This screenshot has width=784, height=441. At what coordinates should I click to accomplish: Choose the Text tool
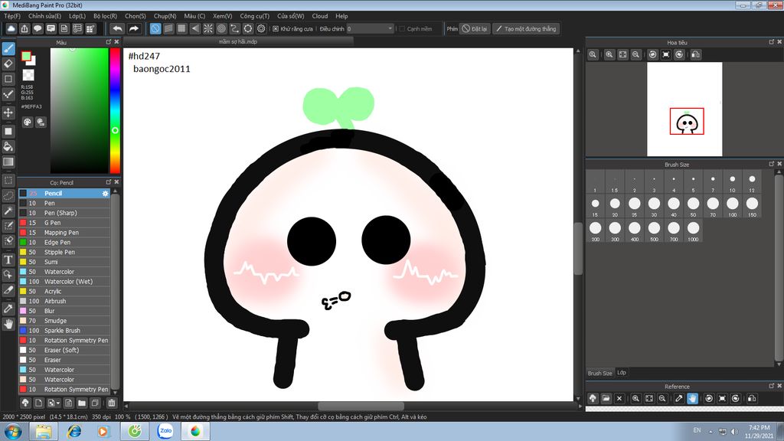[x=8, y=260]
